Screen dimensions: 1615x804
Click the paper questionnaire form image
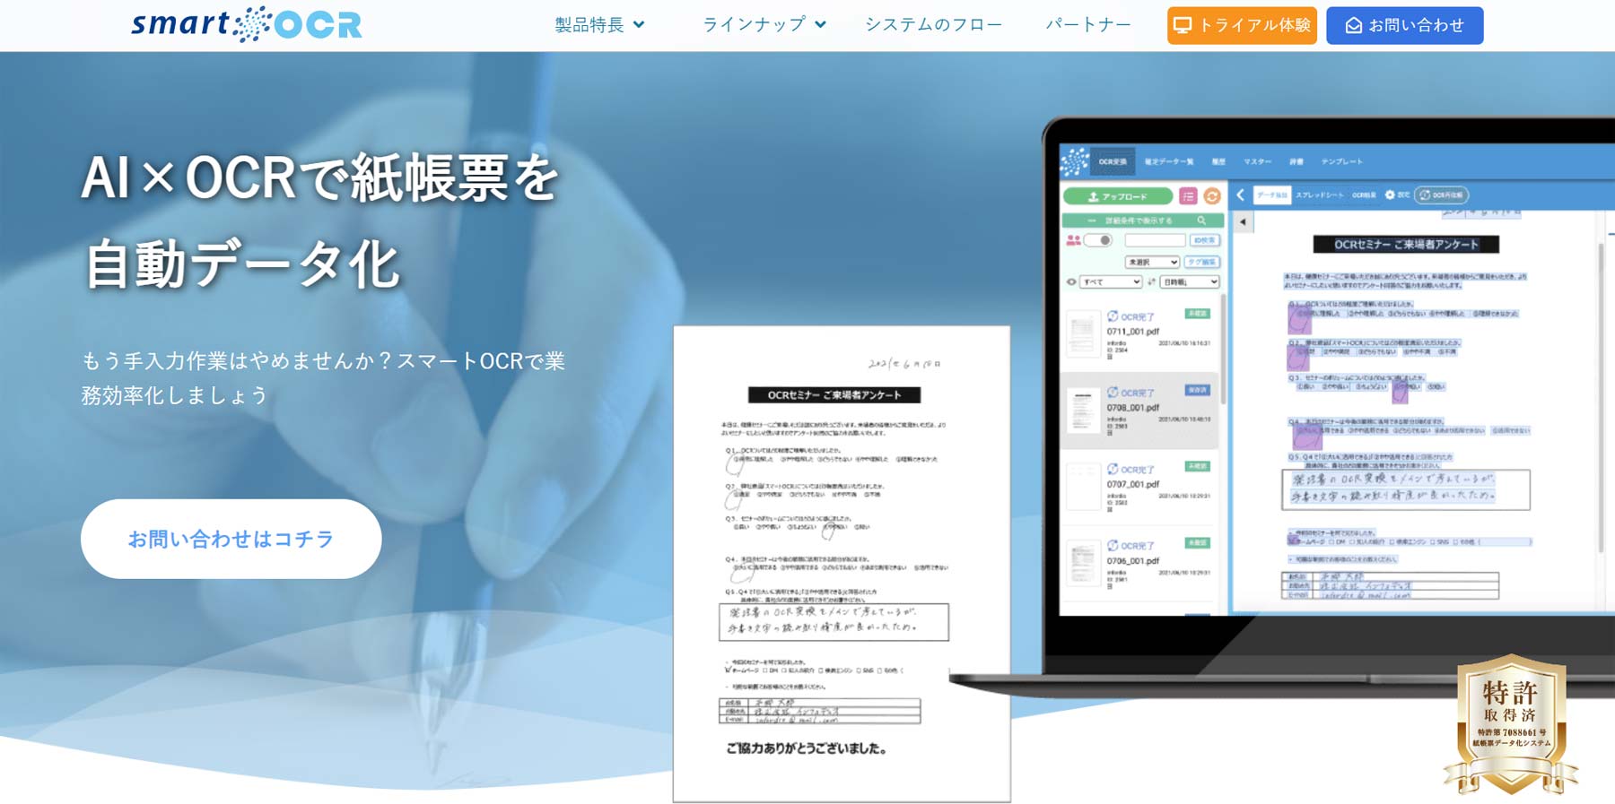pos(842,564)
